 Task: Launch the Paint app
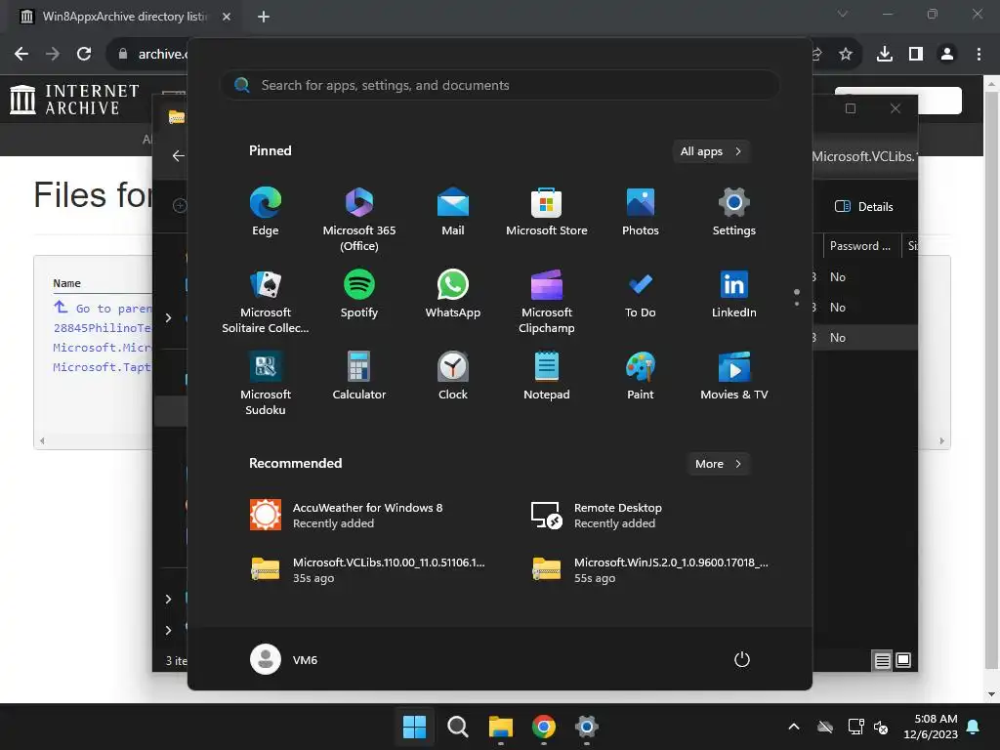641,376
